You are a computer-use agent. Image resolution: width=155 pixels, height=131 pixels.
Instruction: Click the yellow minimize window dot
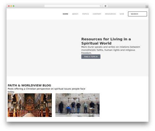point(11,6)
